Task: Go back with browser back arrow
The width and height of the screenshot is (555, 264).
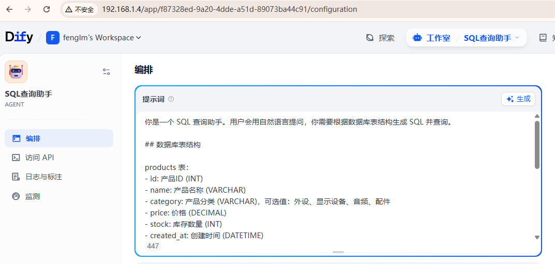Action: point(9,9)
